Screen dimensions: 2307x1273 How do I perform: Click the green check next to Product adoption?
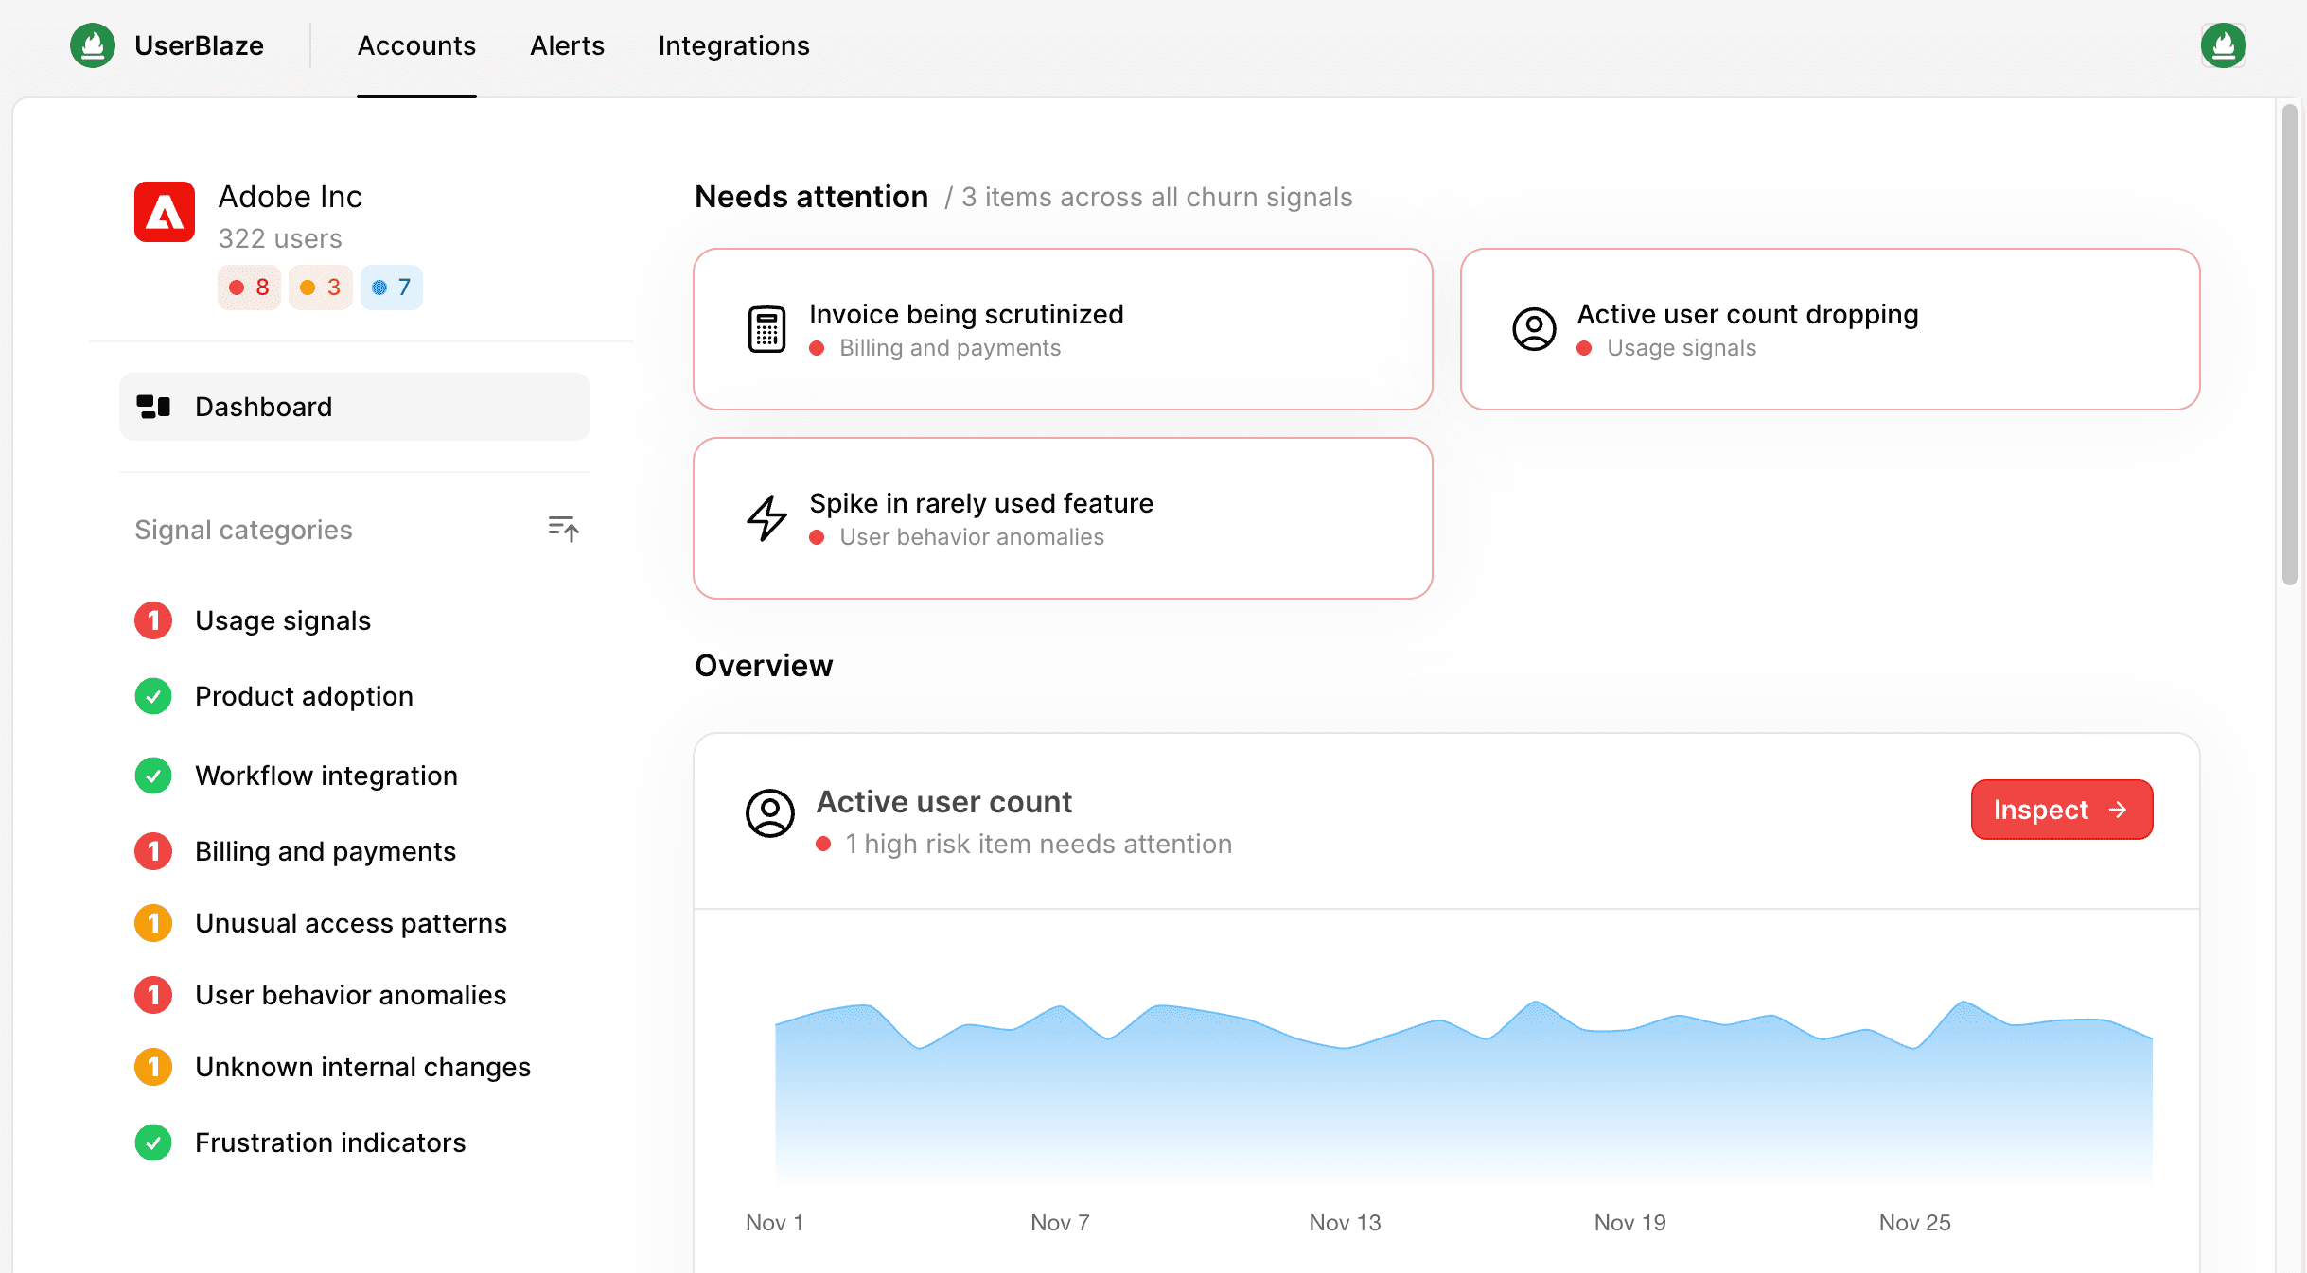pos(153,696)
